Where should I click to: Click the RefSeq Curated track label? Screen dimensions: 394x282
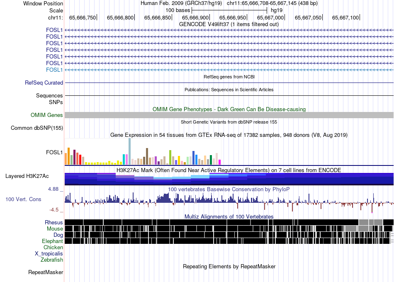(x=44, y=83)
